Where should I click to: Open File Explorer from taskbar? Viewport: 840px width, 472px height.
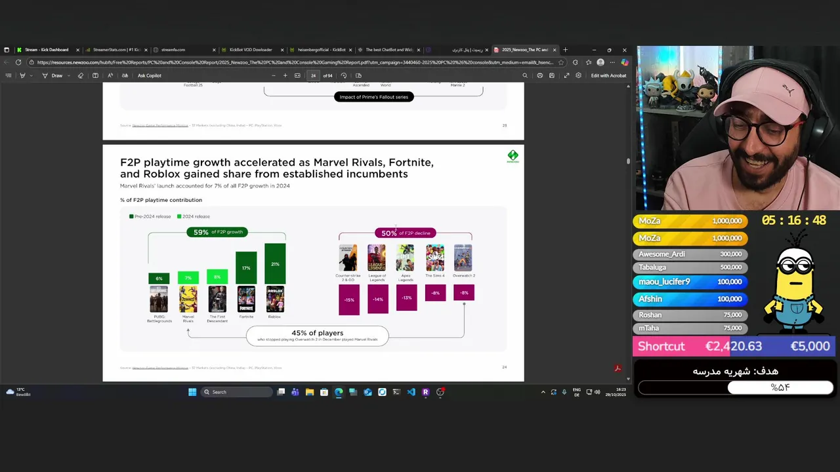[x=310, y=392]
